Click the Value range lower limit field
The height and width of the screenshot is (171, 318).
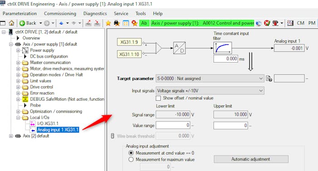coord(173,125)
